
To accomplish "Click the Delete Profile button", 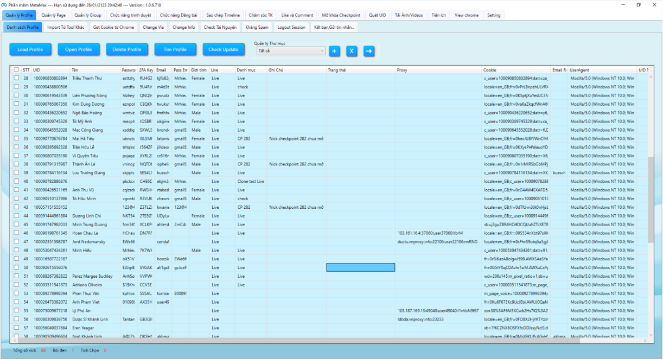I will click(x=126, y=49).
